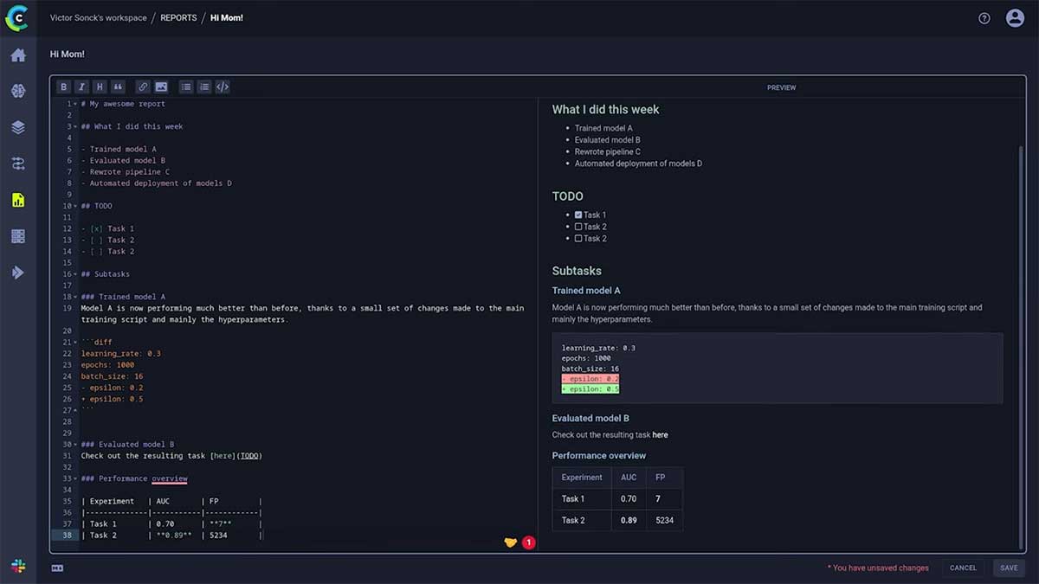The height and width of the screenshot is (584, 1039).
Task: Click the 5234 cell in the preview table
Action: pyautogui.click(x=664, y=520)
